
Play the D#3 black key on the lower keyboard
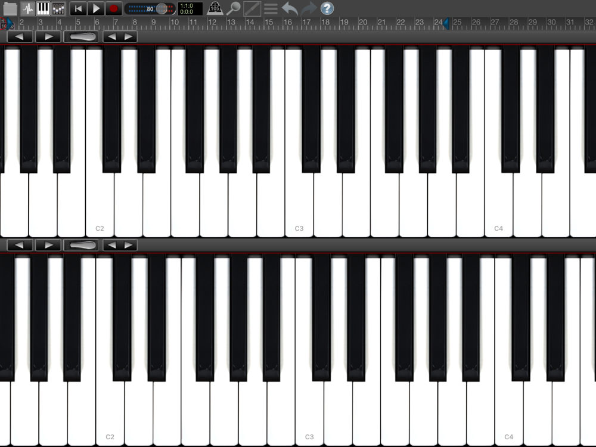click(356, 318)
